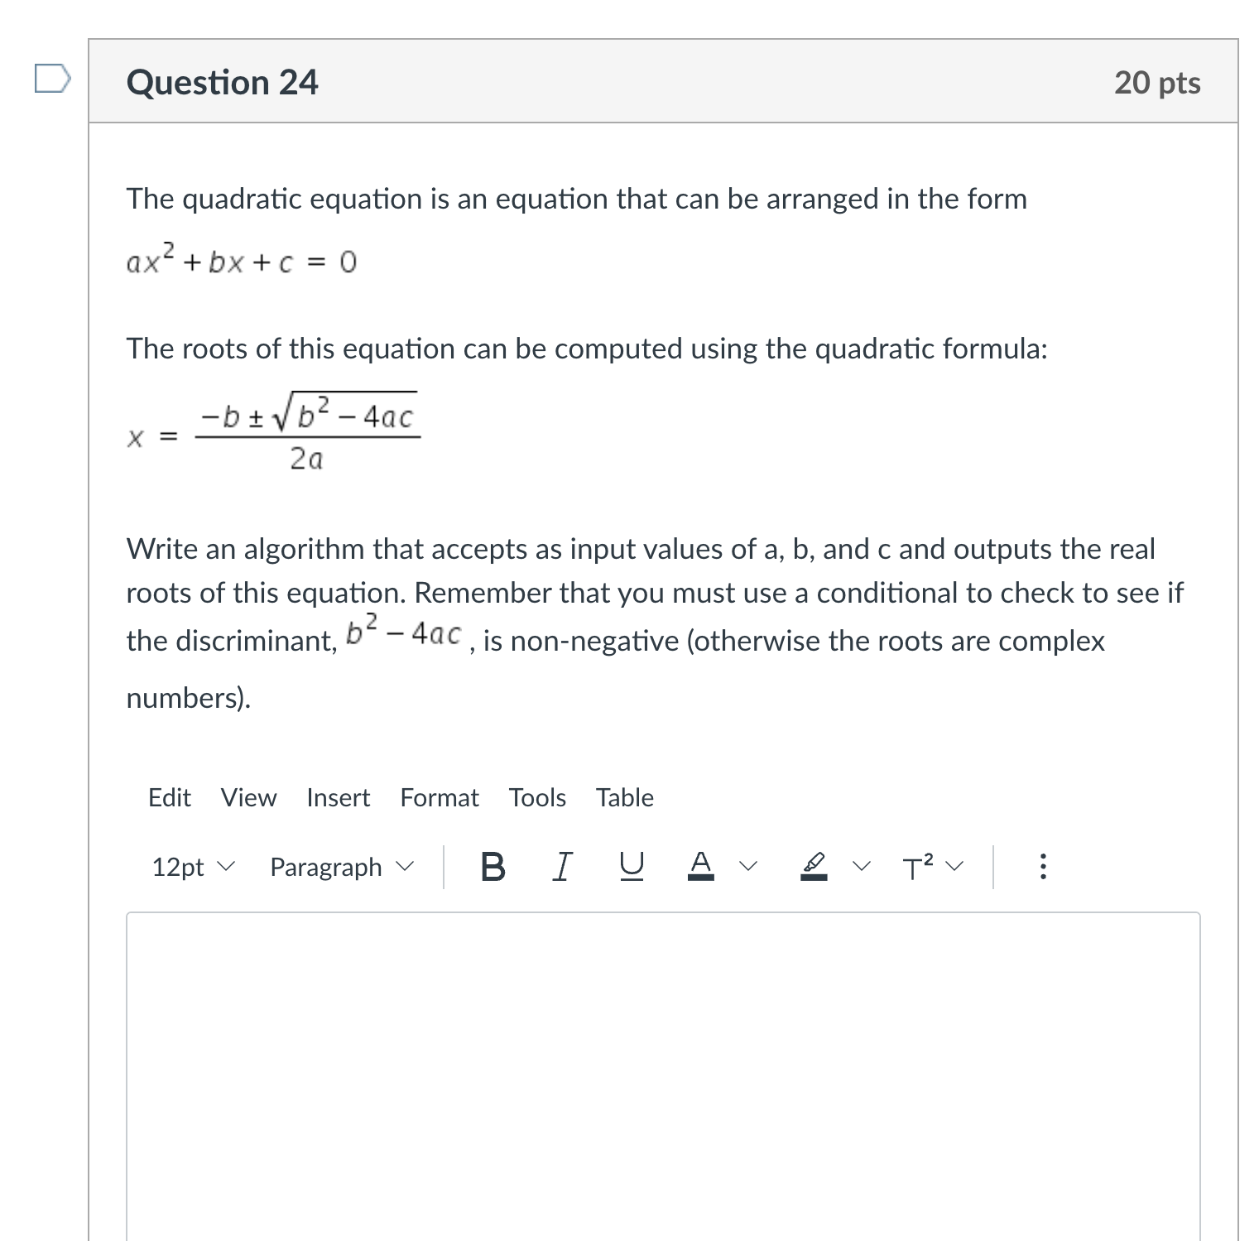This screenshot has width=1259, height=1241.
Task: Open more toolbar options via ellipsis icon
Action: click(1042, 866)
